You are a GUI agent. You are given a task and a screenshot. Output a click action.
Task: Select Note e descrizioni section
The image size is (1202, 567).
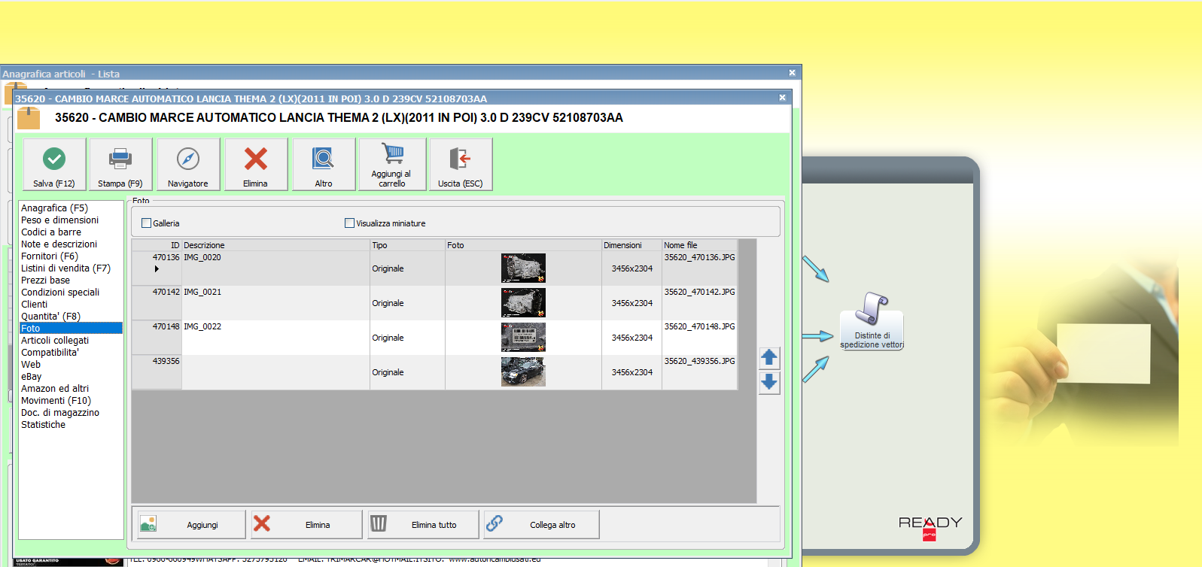[x=59, y=244]
